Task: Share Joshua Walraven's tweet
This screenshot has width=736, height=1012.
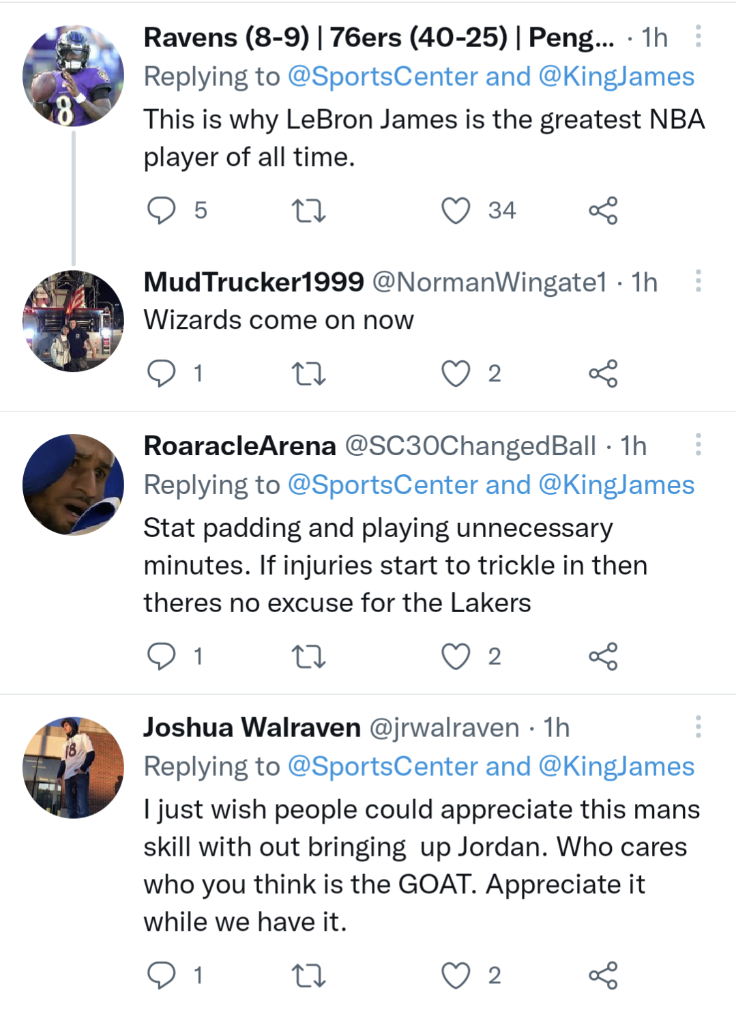Action: click(x=603, y=975)
